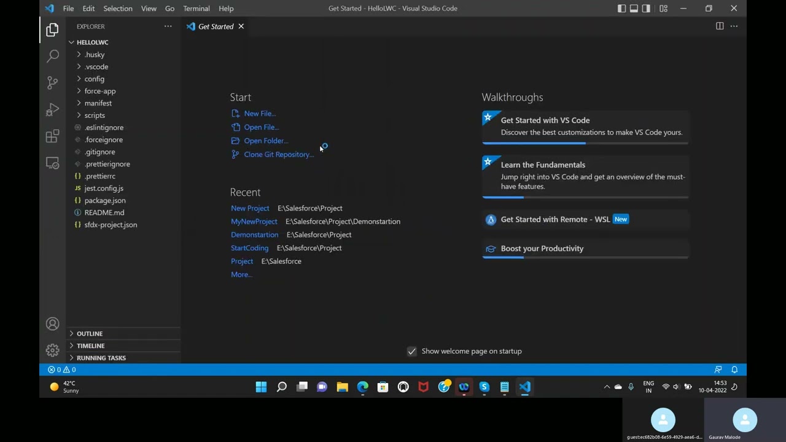The width and height of the screenshot is (786, 442).
Task: Click More... under Recent
Action: (241, 274)
